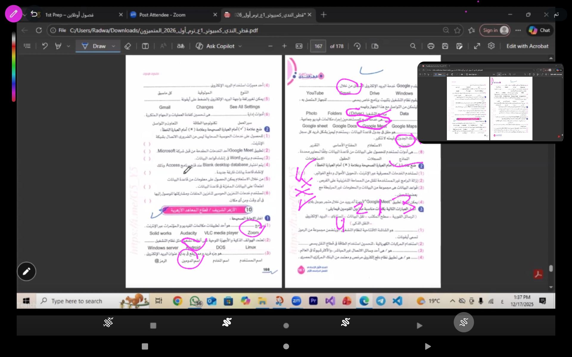Toggle the Draw tool

(94, 46)
